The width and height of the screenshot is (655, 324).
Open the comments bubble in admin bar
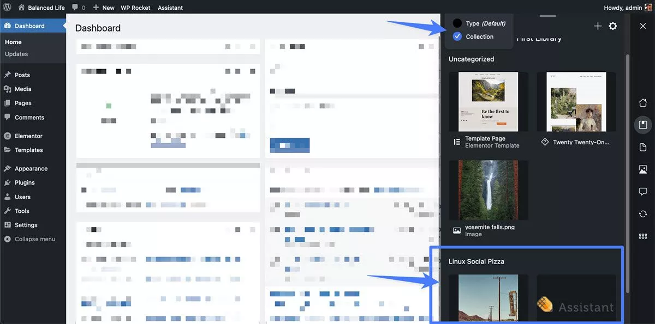pyautogui.click(x=78, y=8)
